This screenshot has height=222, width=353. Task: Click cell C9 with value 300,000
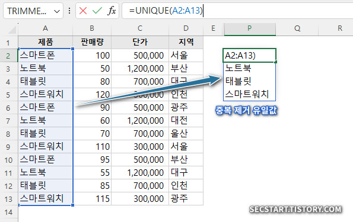pos(140,146)
